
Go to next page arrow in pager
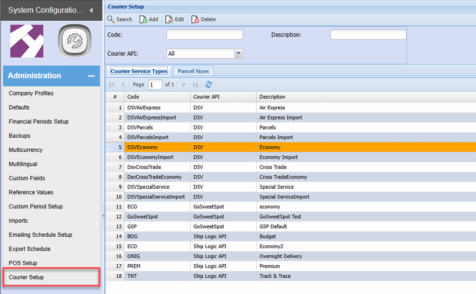click(184, 85)
